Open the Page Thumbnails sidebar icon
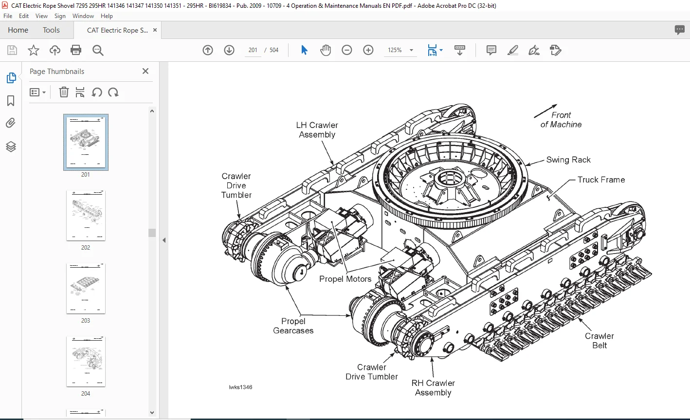The height and width of the screenshot is (420, 690). pos(11,78)
